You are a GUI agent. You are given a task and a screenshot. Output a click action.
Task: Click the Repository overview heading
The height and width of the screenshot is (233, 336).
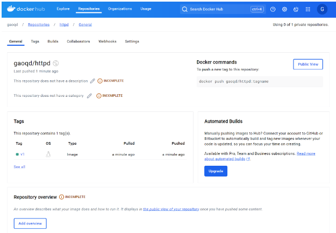(x=35, y=197)
